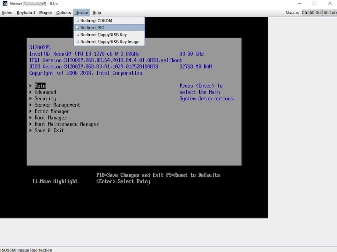
Task: Select the Advanced setup entry
Action: point(45,92)
